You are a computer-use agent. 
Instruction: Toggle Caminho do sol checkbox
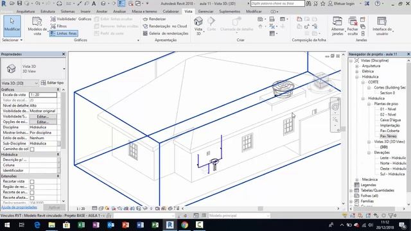click(32, 150)
